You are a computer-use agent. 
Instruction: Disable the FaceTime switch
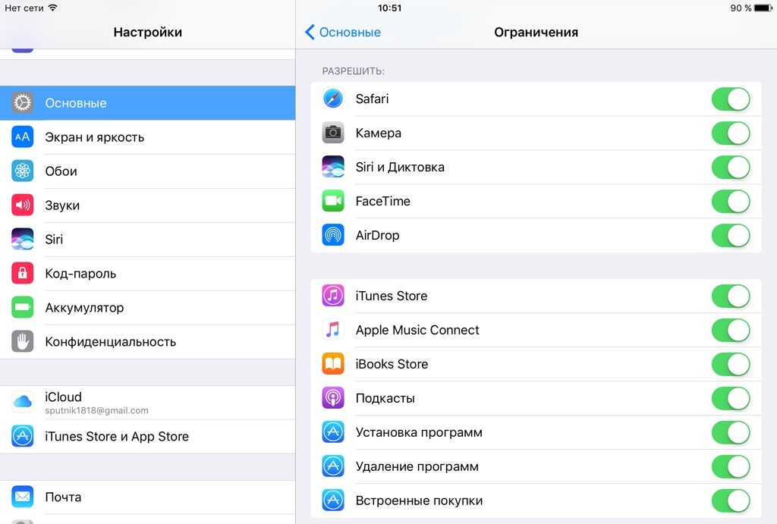point(731,202)
